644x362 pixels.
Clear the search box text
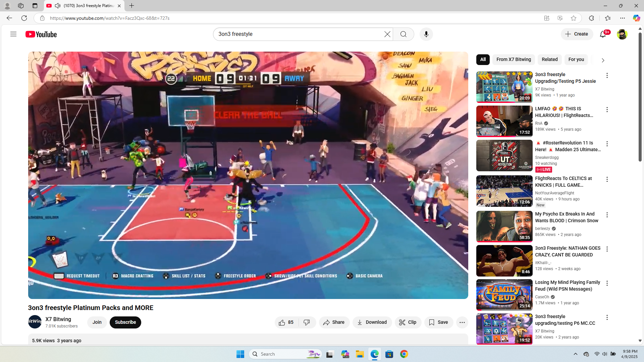[x=387, y=34]
